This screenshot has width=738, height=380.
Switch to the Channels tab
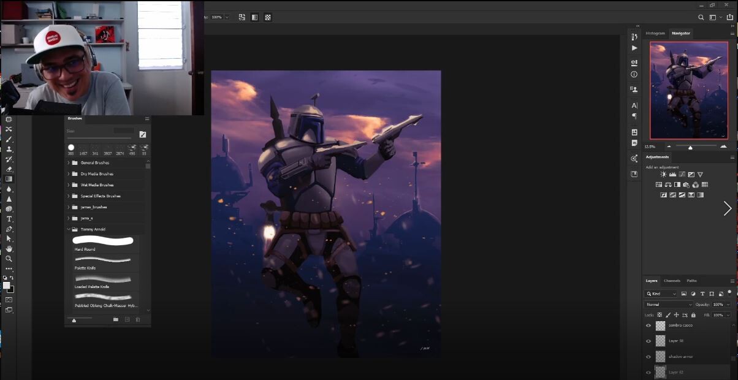click(x=672, y=281)
